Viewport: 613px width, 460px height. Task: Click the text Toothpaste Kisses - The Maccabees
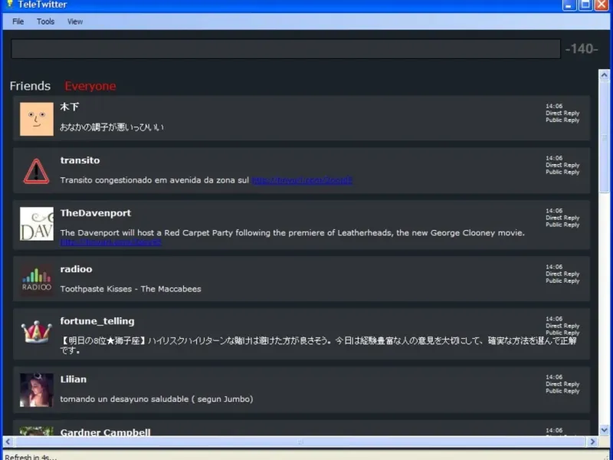pos(130,289)
